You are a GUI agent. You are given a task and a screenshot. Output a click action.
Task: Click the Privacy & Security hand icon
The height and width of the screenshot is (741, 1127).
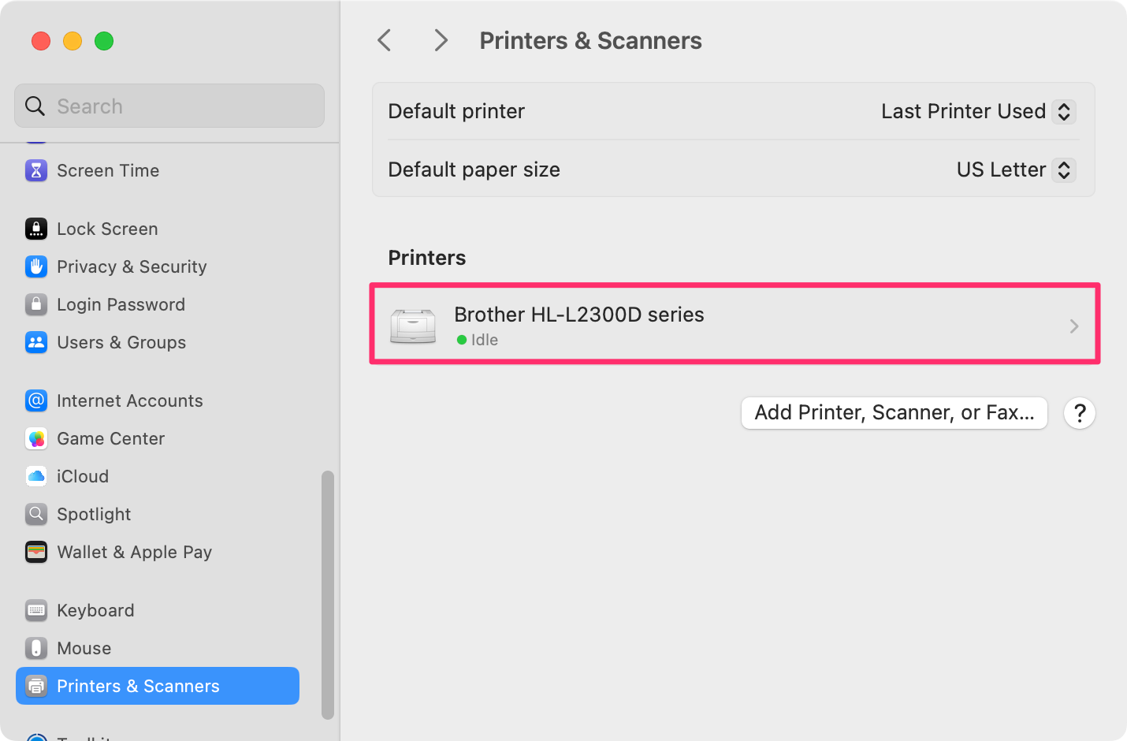36,266
